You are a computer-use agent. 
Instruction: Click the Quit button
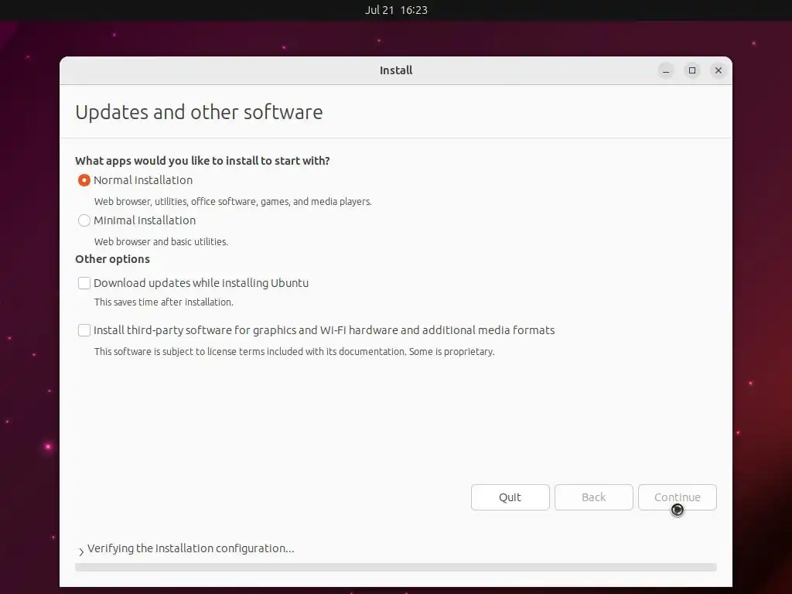coord(510,497)
